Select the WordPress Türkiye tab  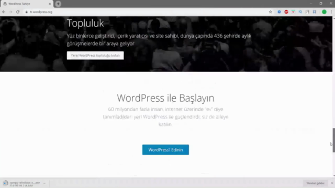(27, 4)
